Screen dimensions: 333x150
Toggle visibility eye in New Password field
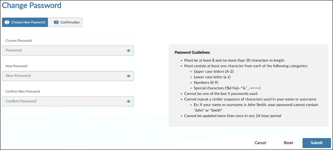pyautogui.click(x=128, y=76)
